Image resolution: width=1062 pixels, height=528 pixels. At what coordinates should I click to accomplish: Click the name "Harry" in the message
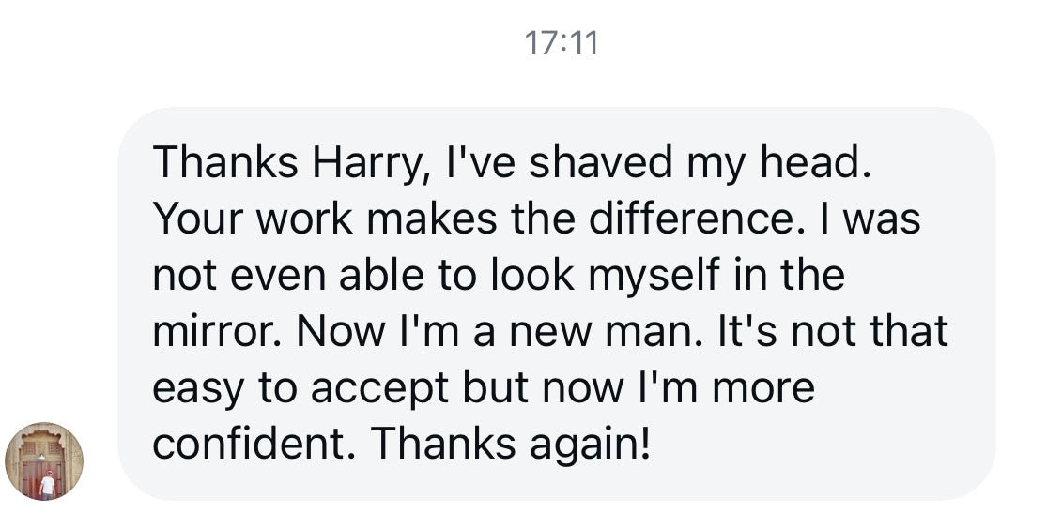click(x=360, y=163)
